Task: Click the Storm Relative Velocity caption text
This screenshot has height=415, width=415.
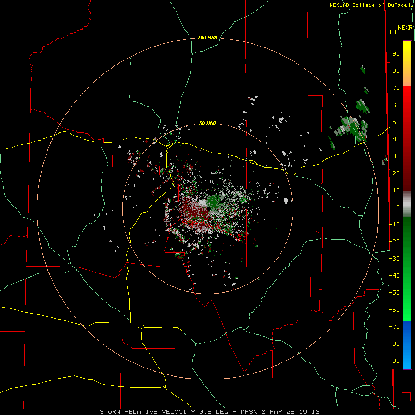Action: 209,412
